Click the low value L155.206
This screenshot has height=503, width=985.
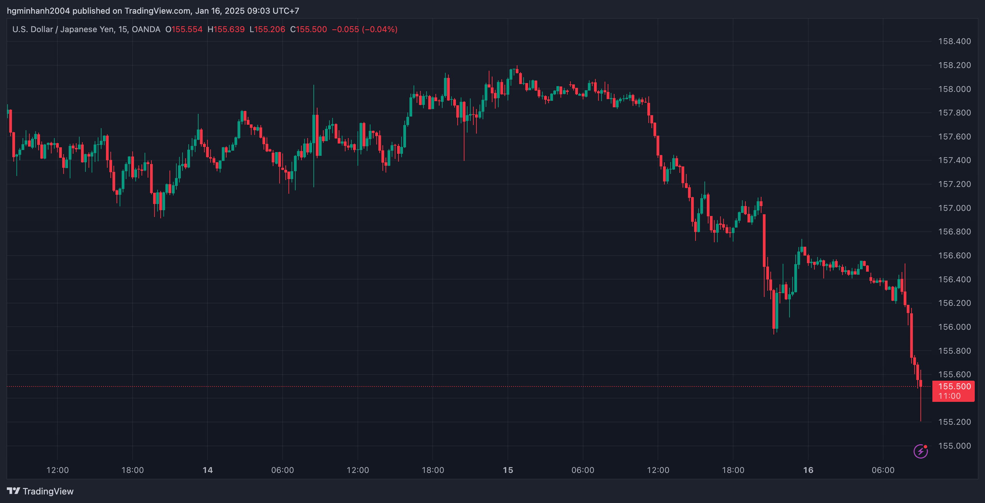tap(267, 29)
